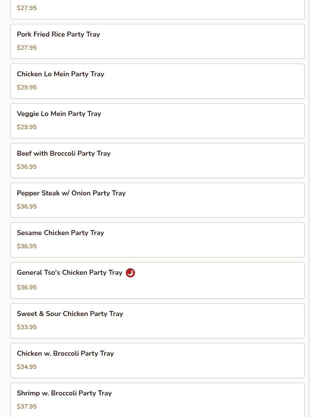This screenshot has width=317, height=417.
Task: Click price under Beef with Broccoli tray
Action: click(27, 167)
